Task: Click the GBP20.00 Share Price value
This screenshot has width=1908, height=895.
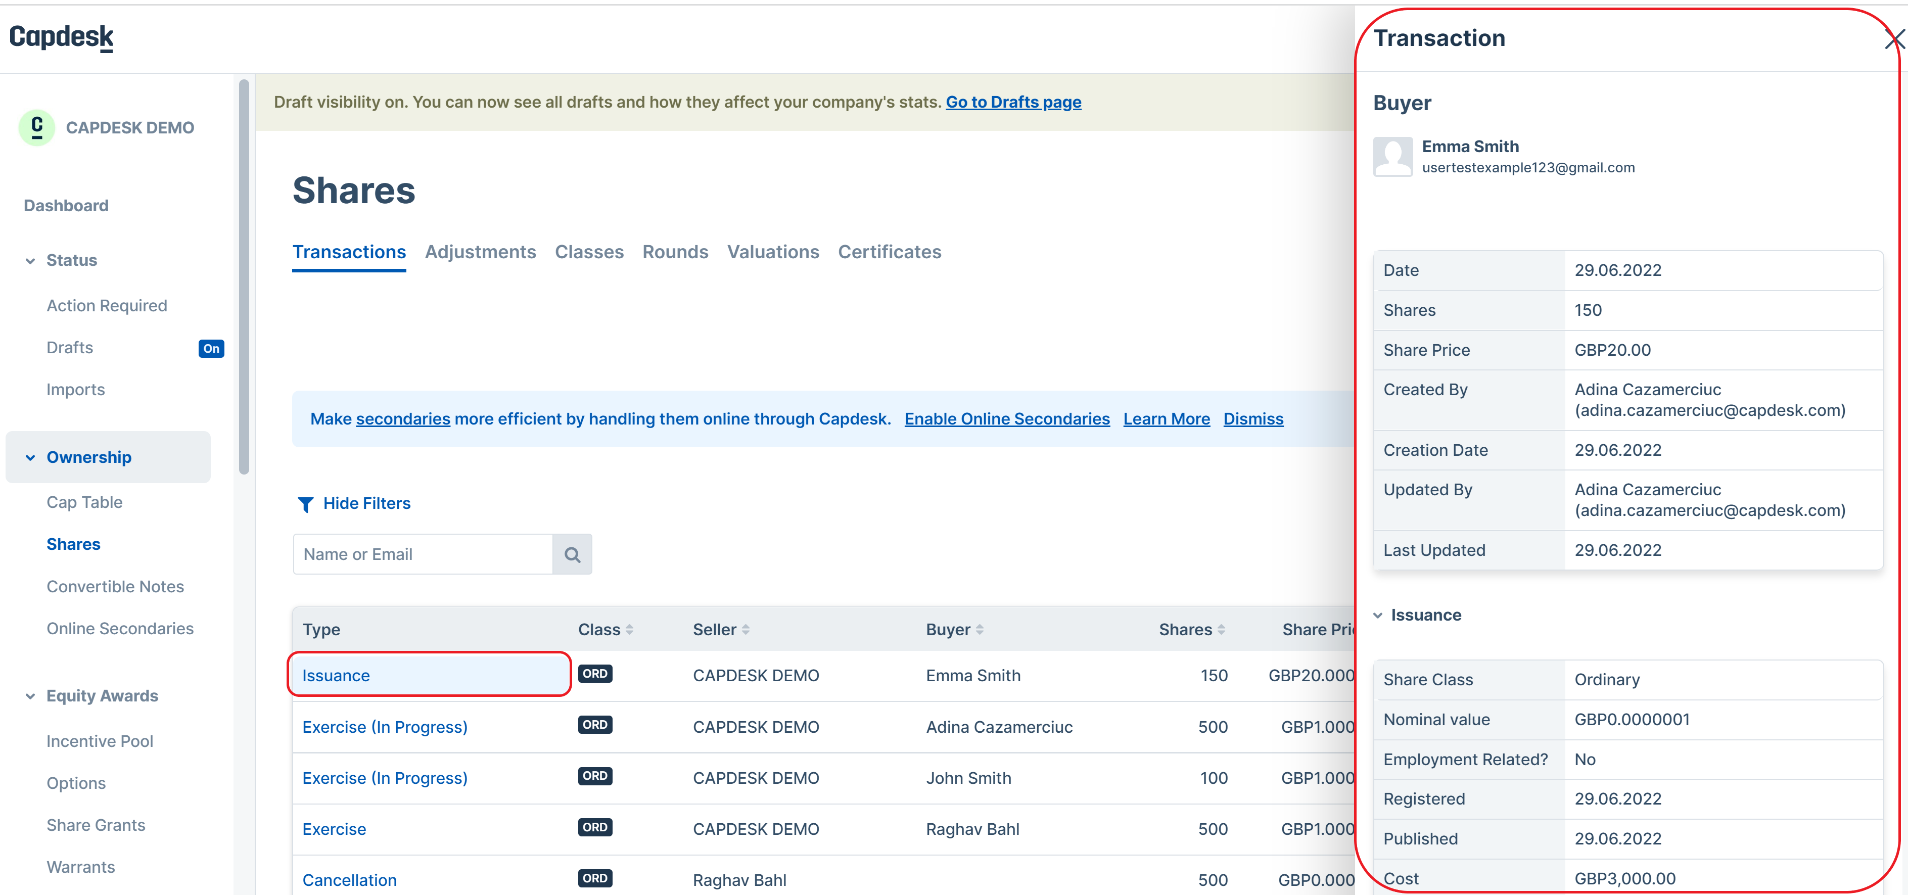Action: [1612, 351]
